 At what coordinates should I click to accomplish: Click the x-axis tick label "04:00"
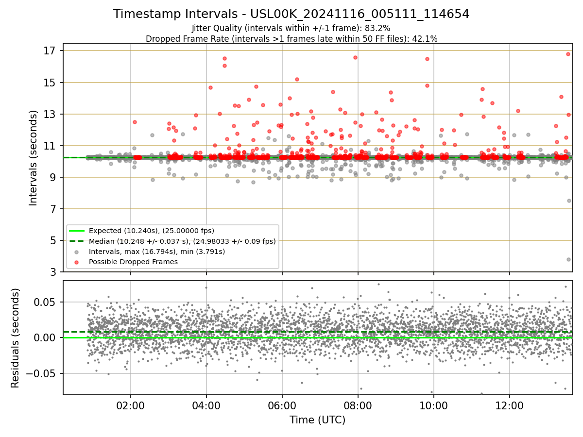[x=206, y=405]
